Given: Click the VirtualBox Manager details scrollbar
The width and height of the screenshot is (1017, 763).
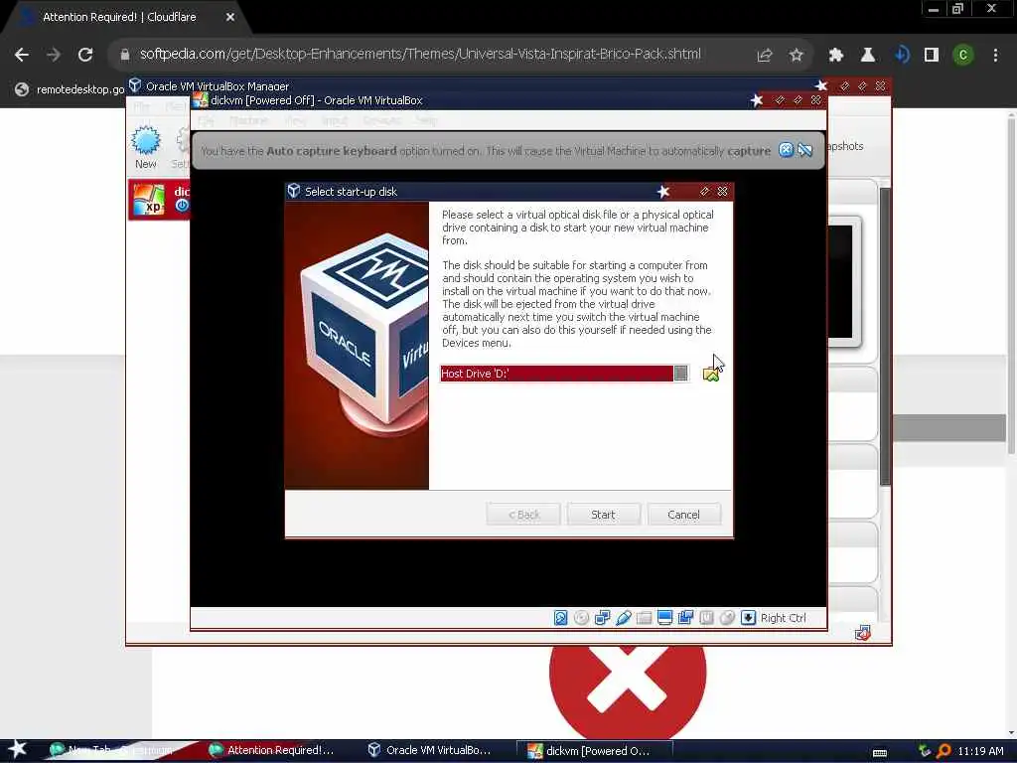Looking at the screenshot, I should [x=885, y=336].
